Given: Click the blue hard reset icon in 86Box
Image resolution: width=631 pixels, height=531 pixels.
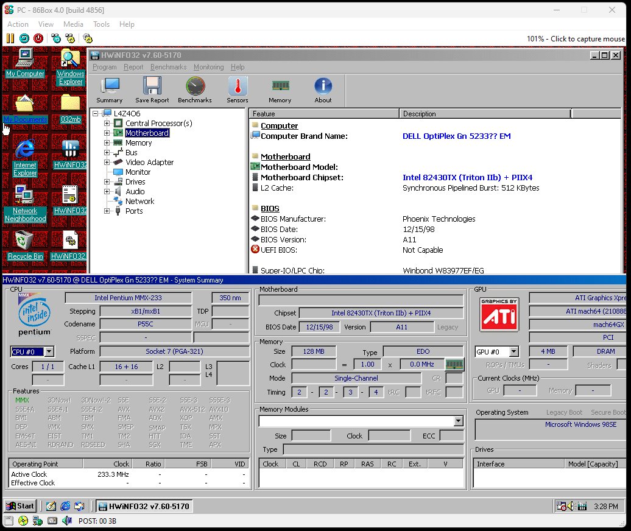Looking at the screenshot, I should pyautogui.click(x=24, y=38).
